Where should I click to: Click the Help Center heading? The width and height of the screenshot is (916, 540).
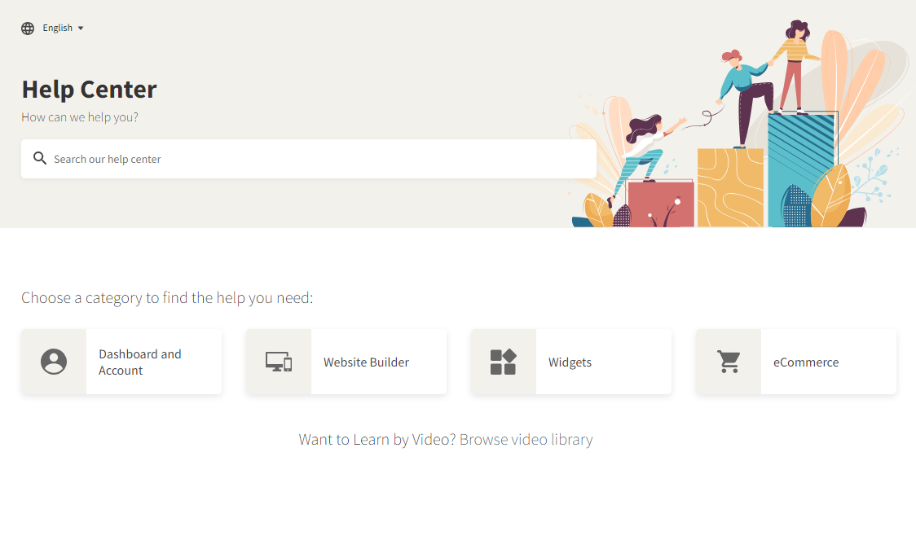pos(90,90)
